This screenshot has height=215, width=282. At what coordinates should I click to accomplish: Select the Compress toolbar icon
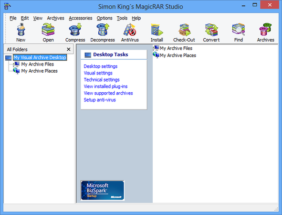75,30
